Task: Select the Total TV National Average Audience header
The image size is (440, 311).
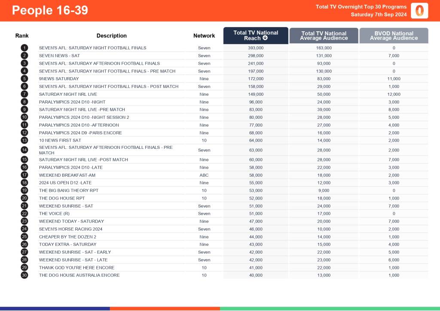Action: [324, 36]
